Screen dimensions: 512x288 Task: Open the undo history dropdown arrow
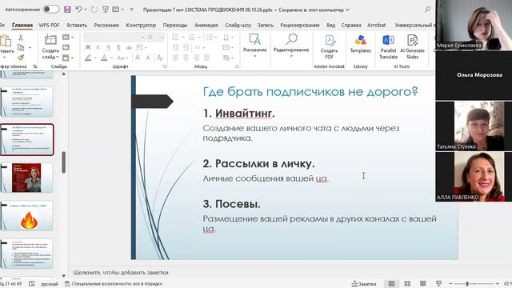(x=86, y=10)
